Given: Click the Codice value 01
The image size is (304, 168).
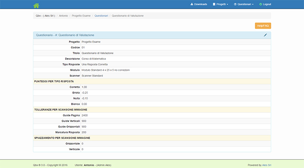Looking at the screenshot, I should 83,47.
